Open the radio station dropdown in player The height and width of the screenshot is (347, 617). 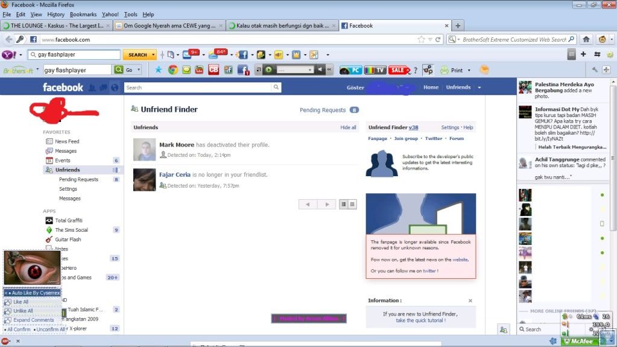[310, 70]
